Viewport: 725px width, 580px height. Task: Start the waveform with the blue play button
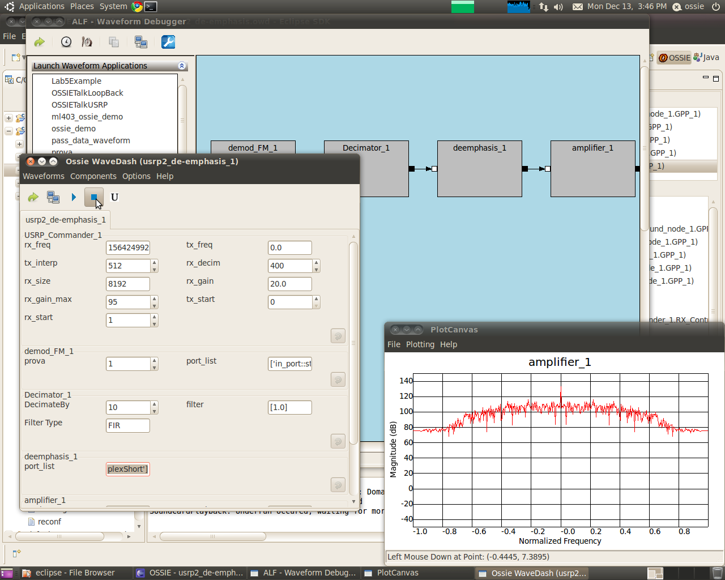pyautogui.click(x=74, y=197)
